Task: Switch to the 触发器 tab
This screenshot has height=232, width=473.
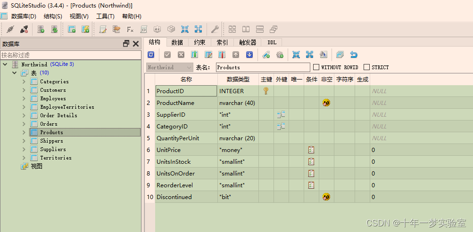Action: pyautogui.click(x=248, y=42)
